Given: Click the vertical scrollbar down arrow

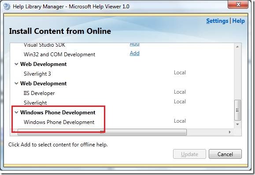Looking at the screenshot, I should click(x=237, y=124).
